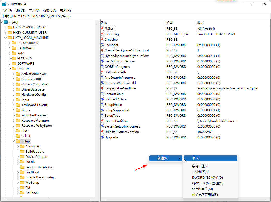Click the string icon beside CmdLine

(102, 40)
